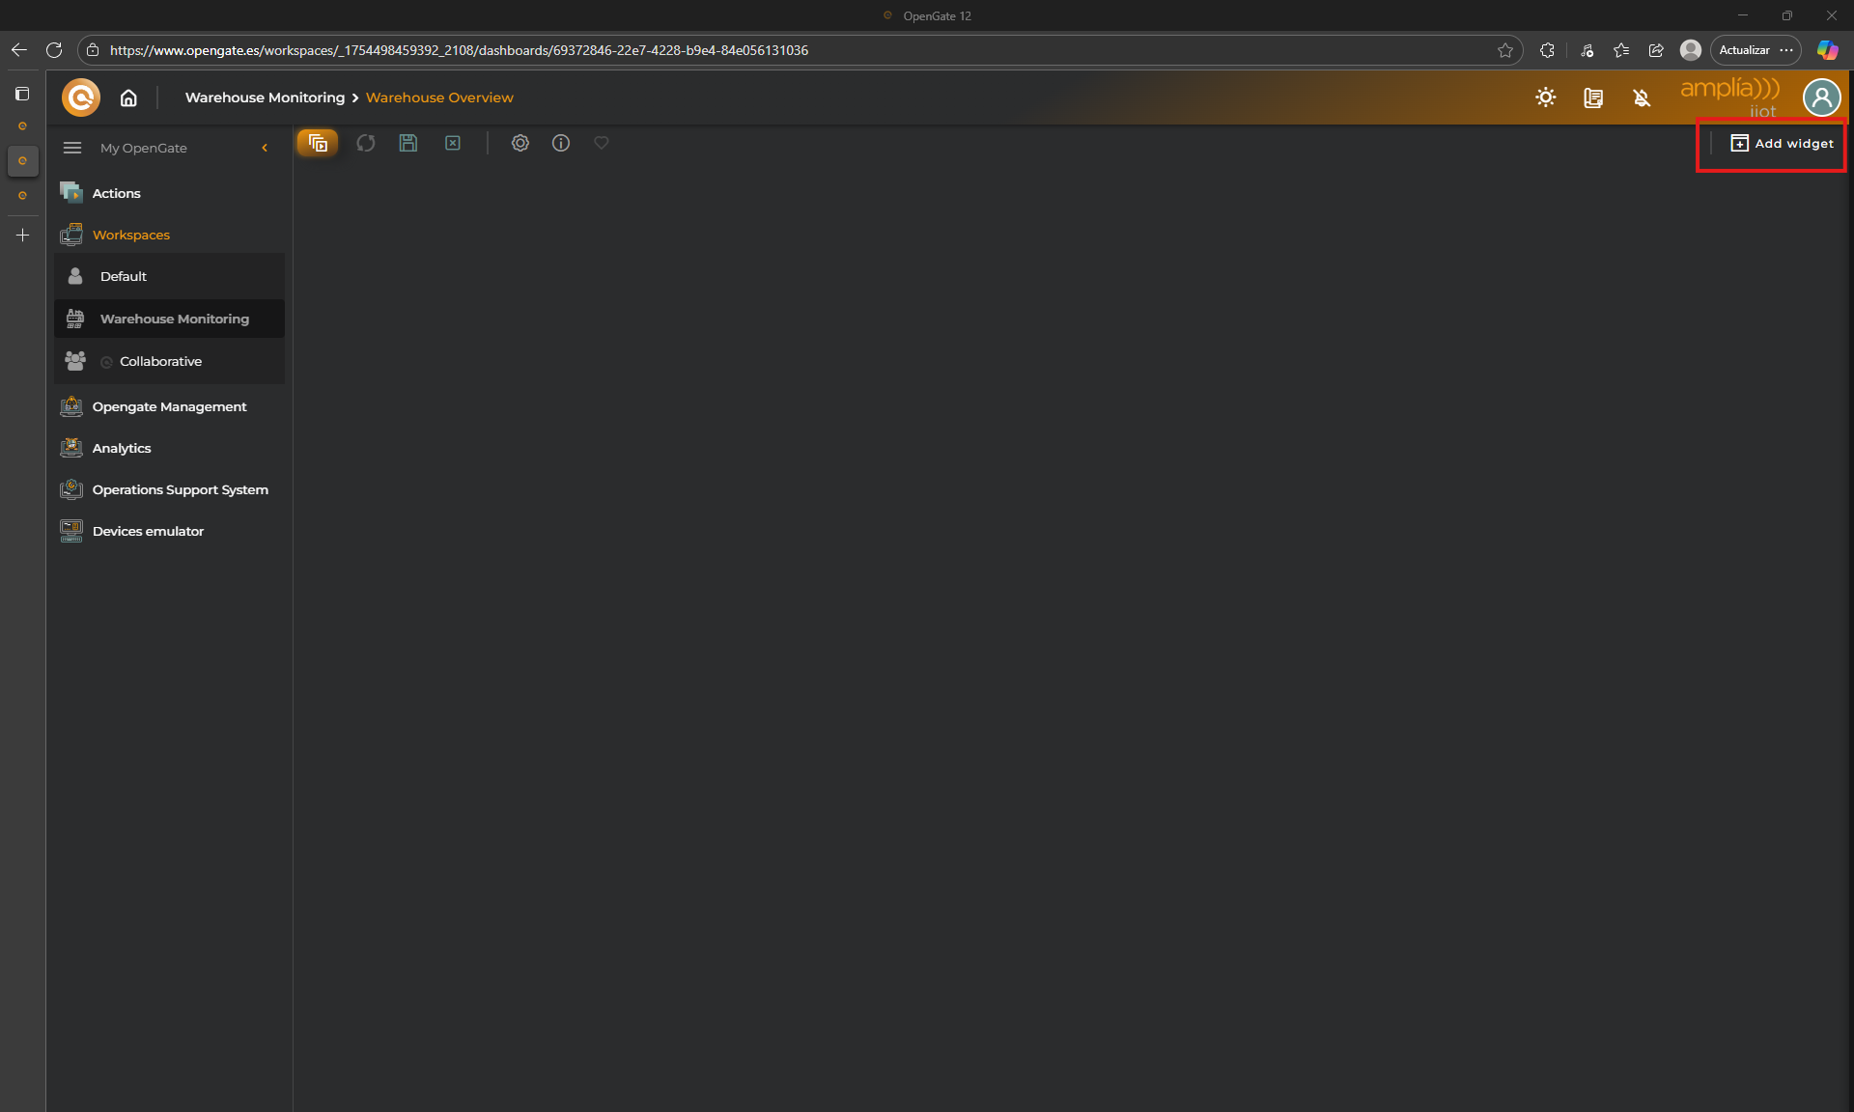
Task: Toggle the favorite heart icon
Action: 602,143
